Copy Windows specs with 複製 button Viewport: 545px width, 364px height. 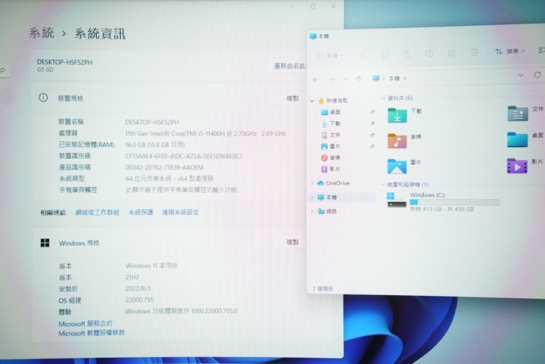(292, 242)
